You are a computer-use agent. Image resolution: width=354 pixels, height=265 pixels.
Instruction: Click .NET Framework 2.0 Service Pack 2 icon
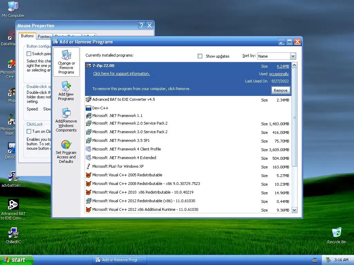[x=88, y=123]
